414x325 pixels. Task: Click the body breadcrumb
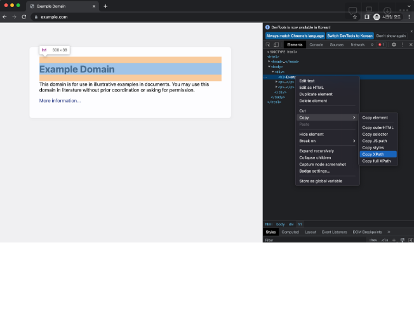pyautogui.click(x=281, y=224)
